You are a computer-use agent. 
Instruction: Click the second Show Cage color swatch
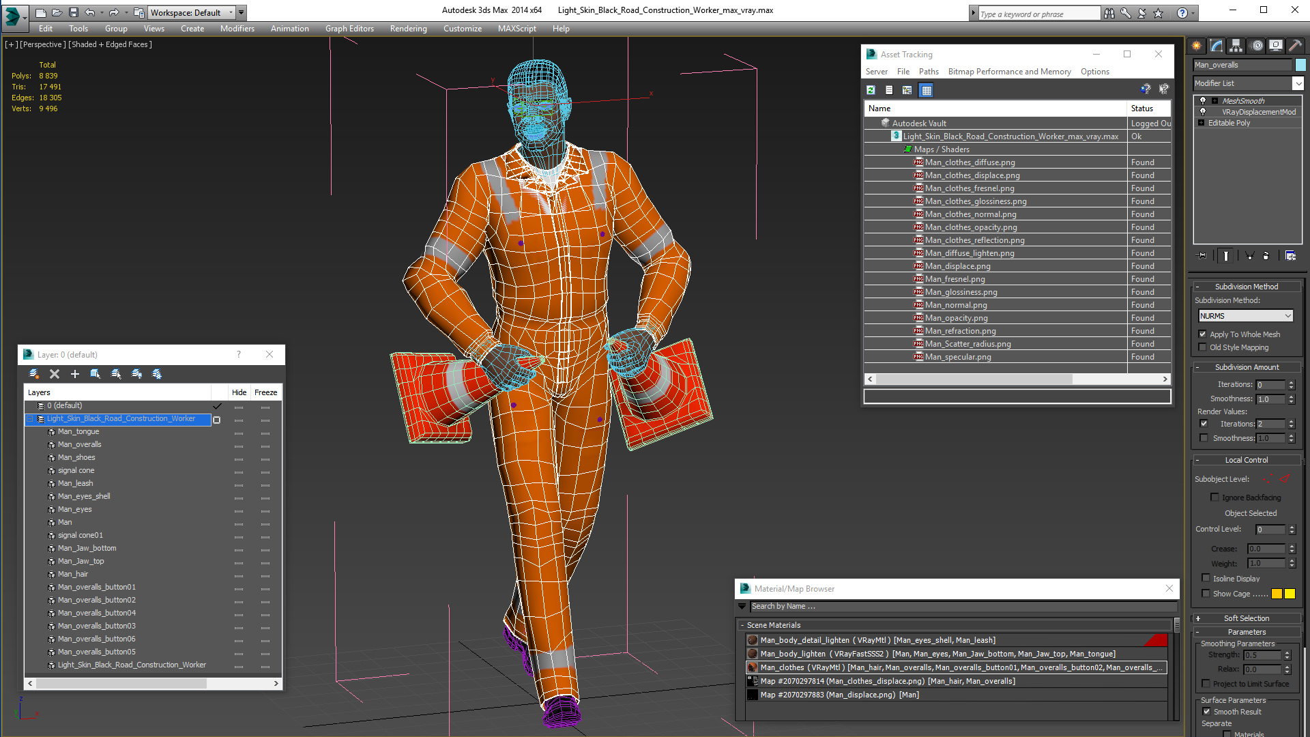pos(1290,594)
